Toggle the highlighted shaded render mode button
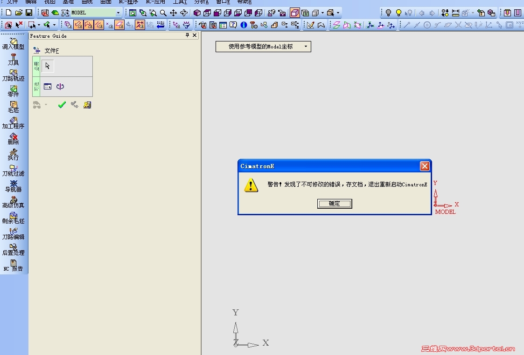The image size is (524, 355). click(295, 13)
